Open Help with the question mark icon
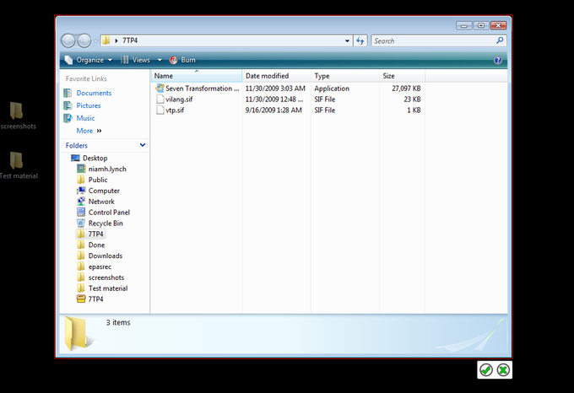This screenshot has width=574, height=393. [498, 60]
